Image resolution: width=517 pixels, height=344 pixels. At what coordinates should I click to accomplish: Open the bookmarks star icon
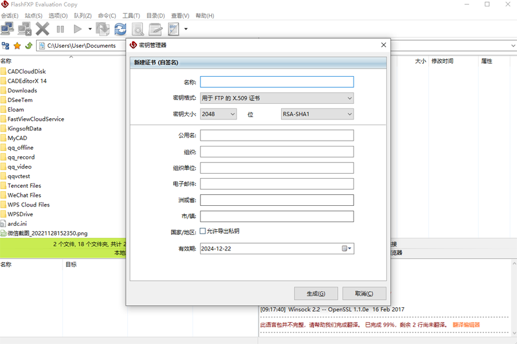17,46
